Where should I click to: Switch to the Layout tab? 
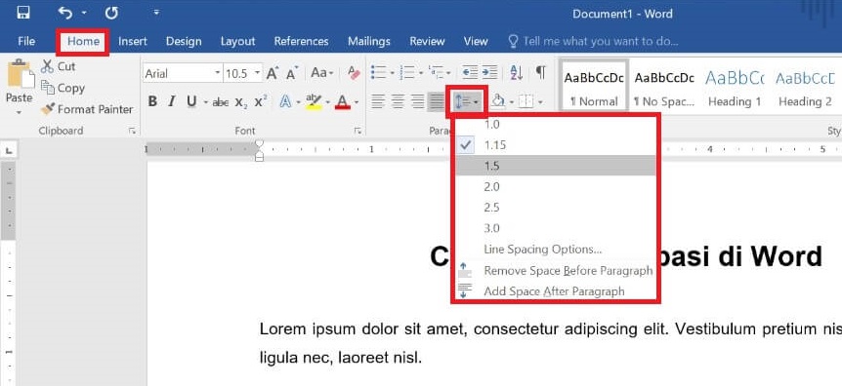tap(238, 41)
